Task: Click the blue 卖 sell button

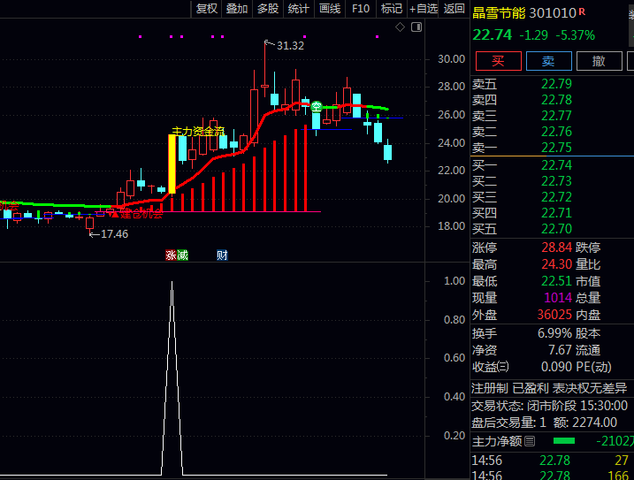Action: [549, 61]
